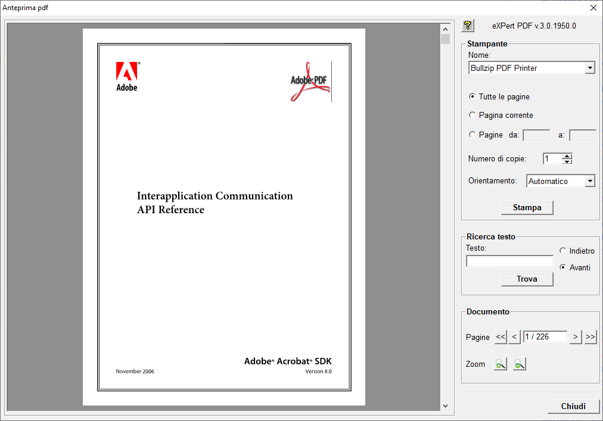The width and height of the screenshot is (603, 421).
Task: Open the printer Nome dropdown
Action: [x=589, y=68]
